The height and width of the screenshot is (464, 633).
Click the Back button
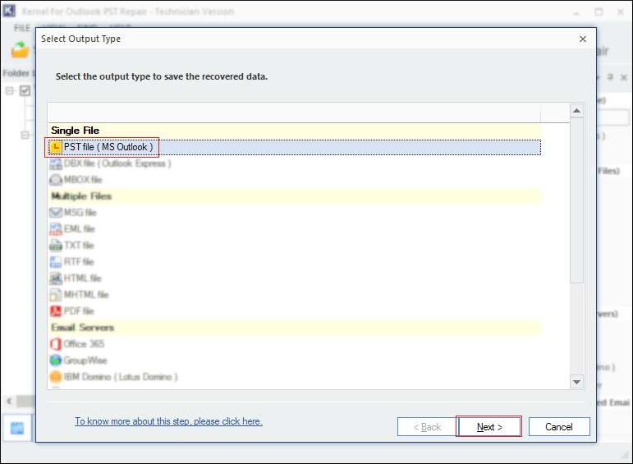point(427,427)
